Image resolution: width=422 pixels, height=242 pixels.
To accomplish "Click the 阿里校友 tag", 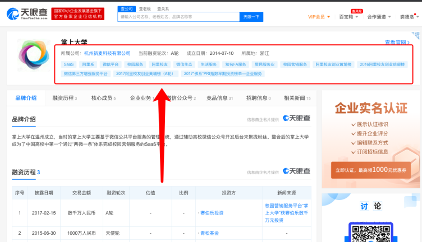I will click(x=159, y=64).
